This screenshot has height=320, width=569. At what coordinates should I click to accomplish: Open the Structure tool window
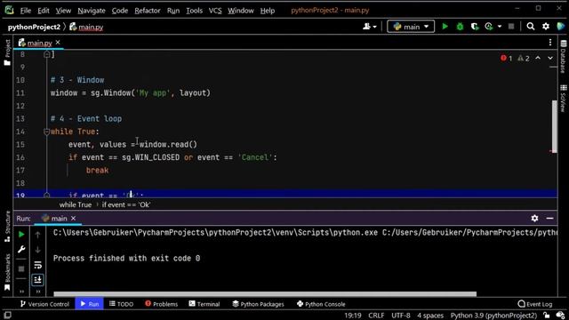pos(7,227)
